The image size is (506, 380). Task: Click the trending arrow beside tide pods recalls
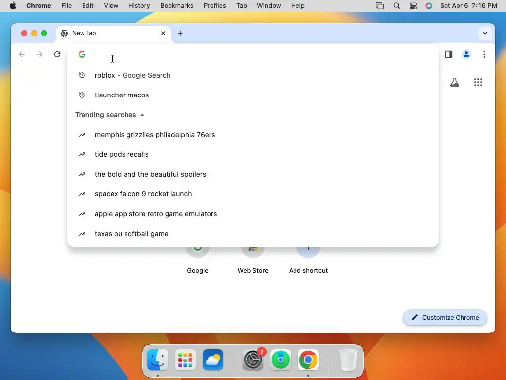[x=82, y=154]
